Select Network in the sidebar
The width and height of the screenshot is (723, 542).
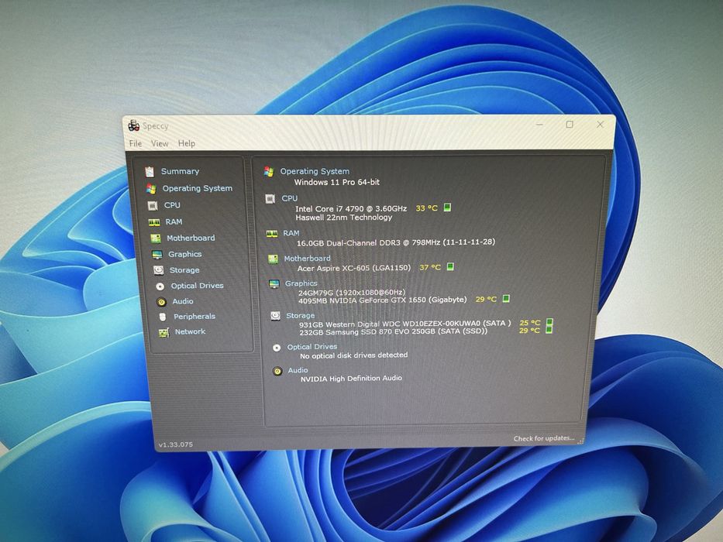click(x=190, y=331)
